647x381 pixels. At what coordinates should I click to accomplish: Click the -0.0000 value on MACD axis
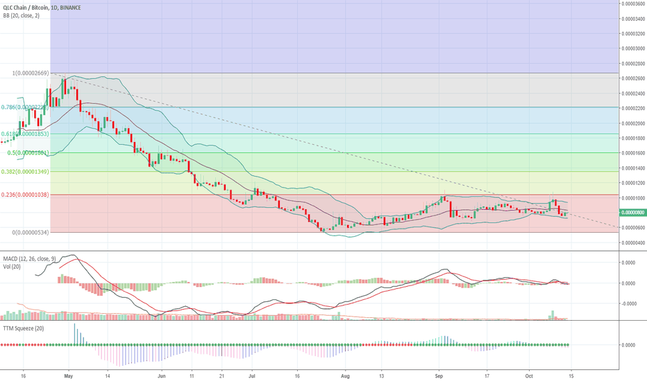coord(628,303)
